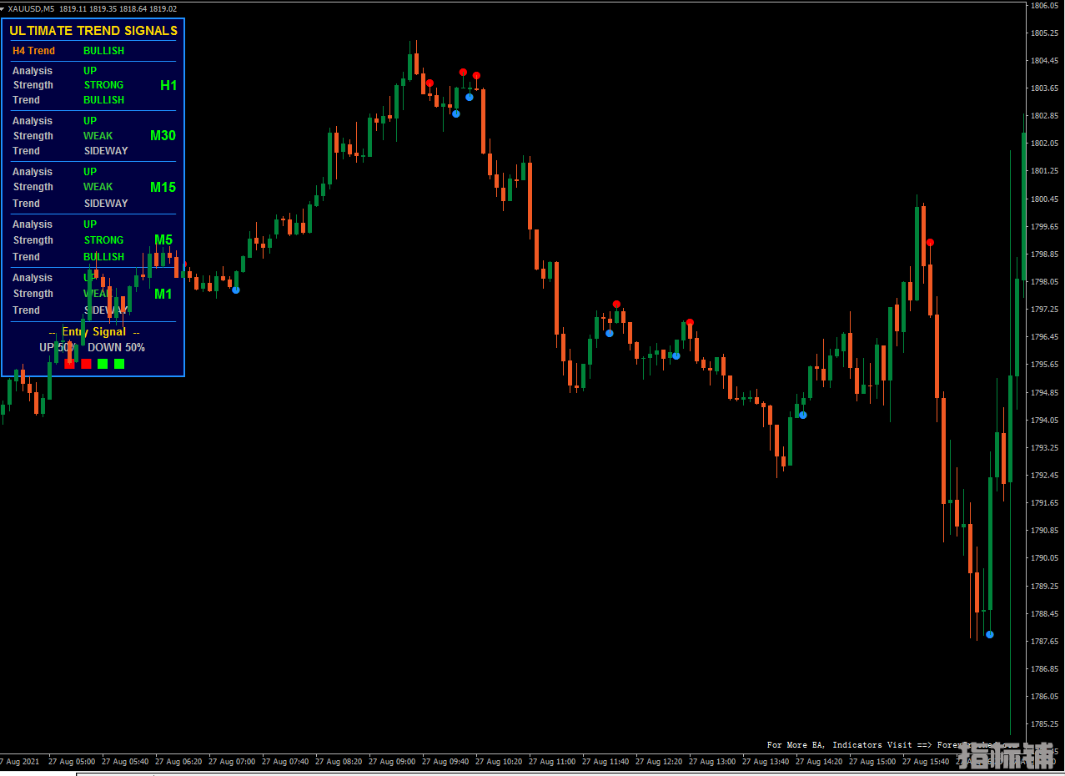Click the 27 Aug 13:00 time label
This screenshot has height=776, width=1065.
pos(712,762)
